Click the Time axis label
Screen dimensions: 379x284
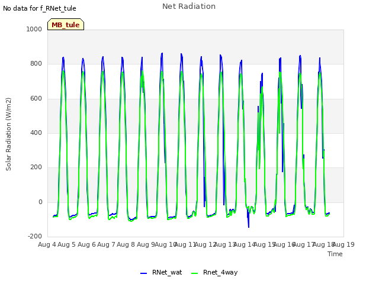[335, 254]
